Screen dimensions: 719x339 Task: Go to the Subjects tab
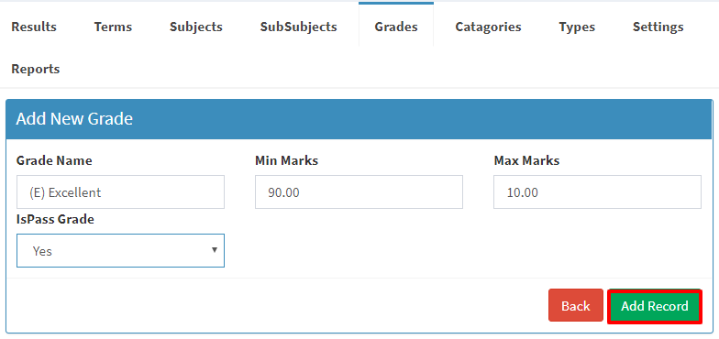[196, 27]
